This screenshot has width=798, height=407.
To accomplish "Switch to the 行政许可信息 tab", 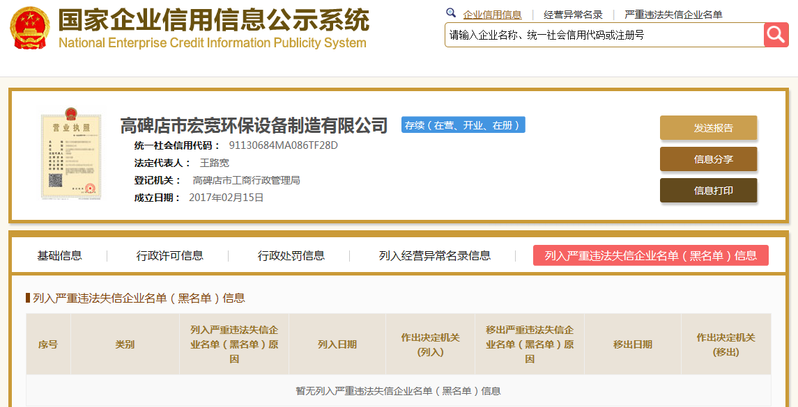I will (x=169, y=255).
